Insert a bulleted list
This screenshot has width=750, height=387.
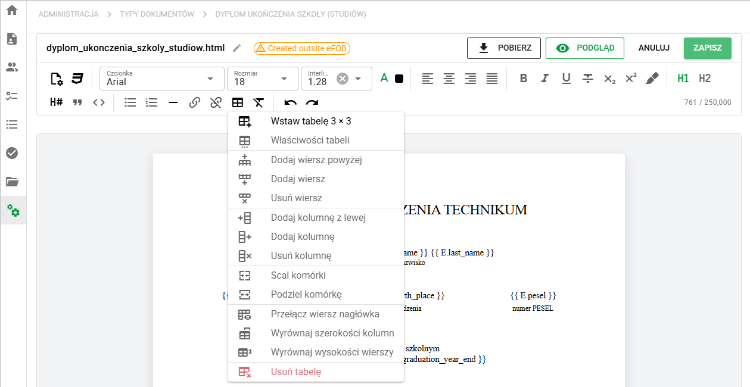click(130, 102)
